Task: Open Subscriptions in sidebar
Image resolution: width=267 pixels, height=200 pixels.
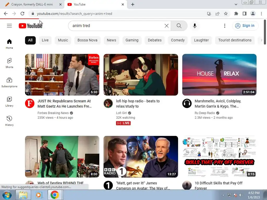Action: 9,83
